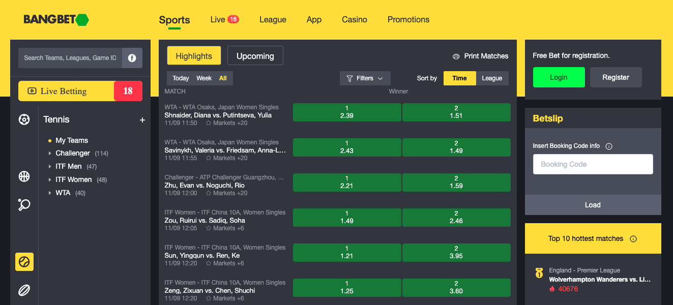Open the App menu item
Viewport: 673px width, 305px height.
(314, 19)
